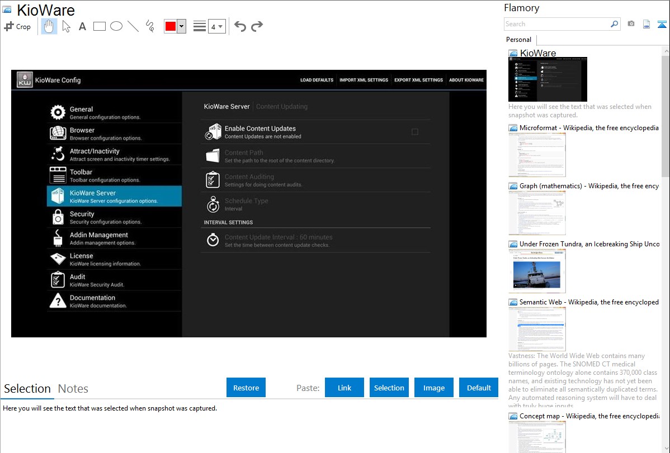Choose the arrow pointer tool
Viewport: 670px width, 453px height.
(x=66, y=26)
